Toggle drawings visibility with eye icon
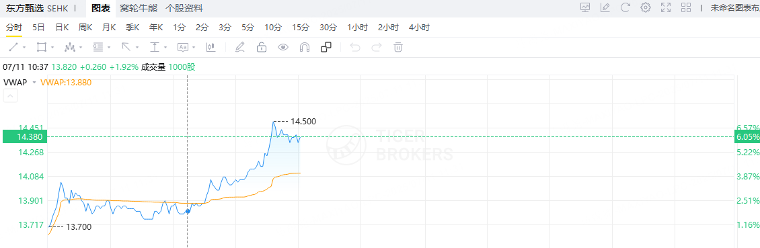The width and height of the screenshot is (760, 248). tap(283, 47)
